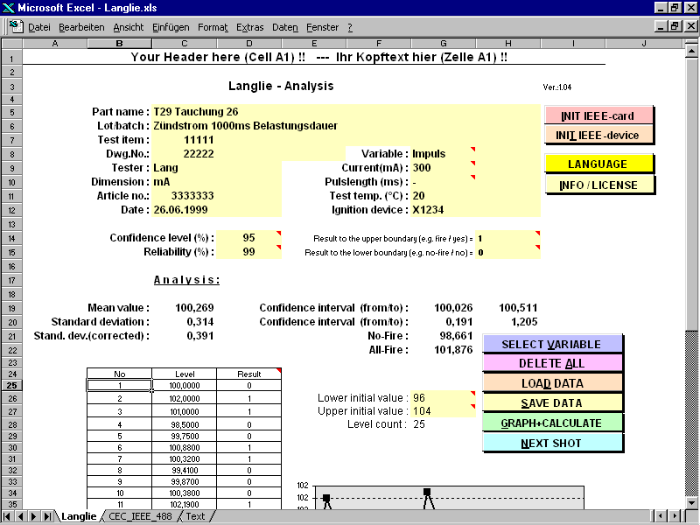Viewport: 700px width, 525px height.
Task: Click the yellow LANGUAGE button
Action: [598, 164]
